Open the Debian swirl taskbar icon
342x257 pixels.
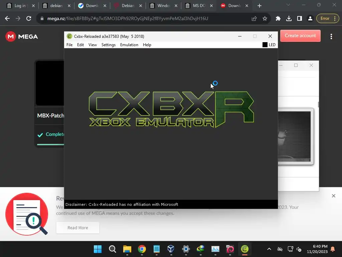[x=230, y=249]
